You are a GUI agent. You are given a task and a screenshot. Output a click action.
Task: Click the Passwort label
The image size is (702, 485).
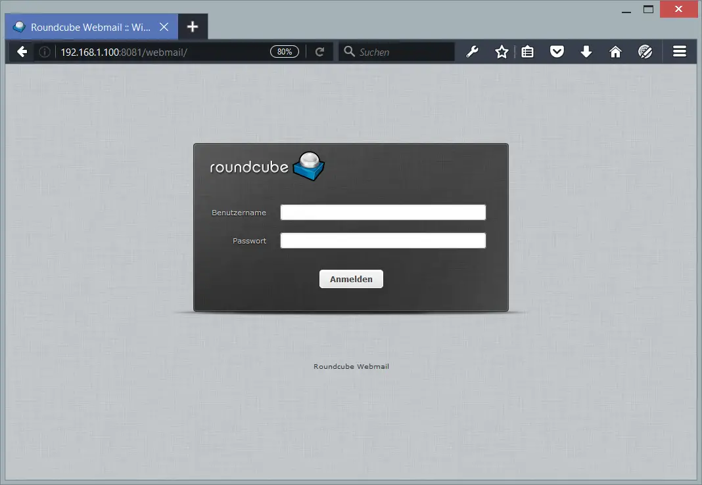[x=249, y=241]
